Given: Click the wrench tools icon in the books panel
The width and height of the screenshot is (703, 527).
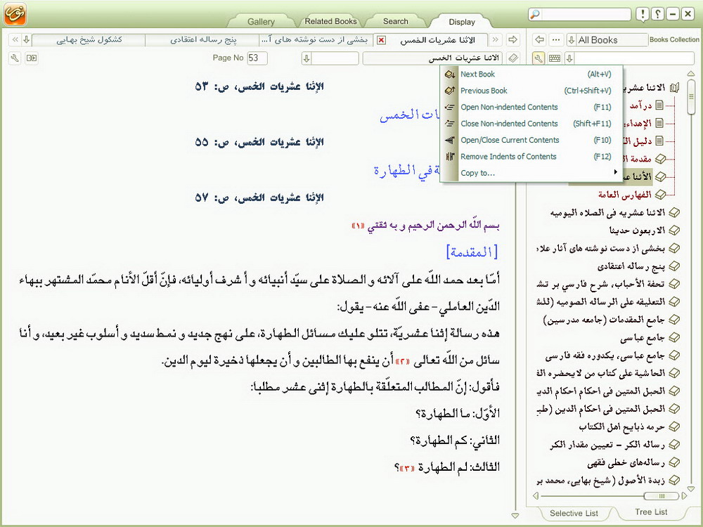Looking at the screenshot, I should (x=538, y=58).
